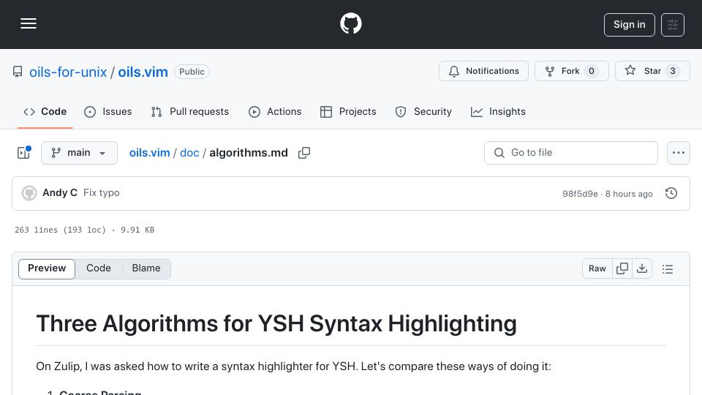Click the Notifications bell button
The width and height of the screenshot is (702, 395).
[483, 71]
